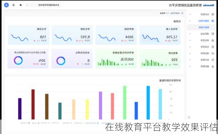Select the highlighted submenu item in sidebar
218x134 pixels.
(202, 27)
